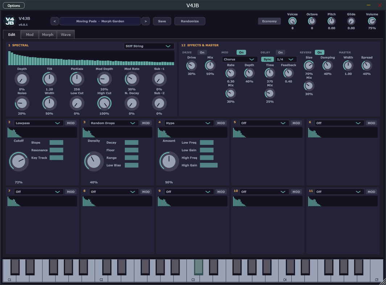The width and height of the screenshot is (386, 285).
Task: Open slot 7 Off dropdown
Action: click(39, 192)
